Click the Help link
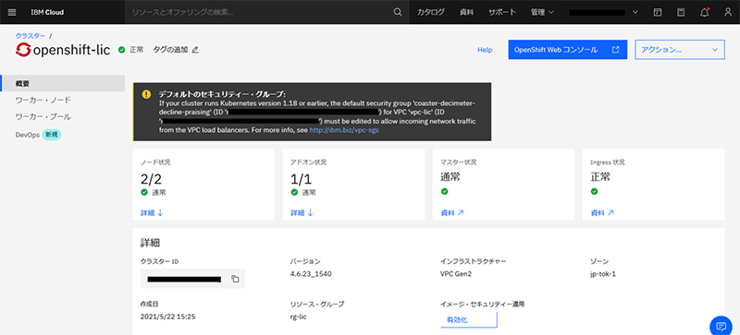 pyautogui.click(x=485, y=50)
